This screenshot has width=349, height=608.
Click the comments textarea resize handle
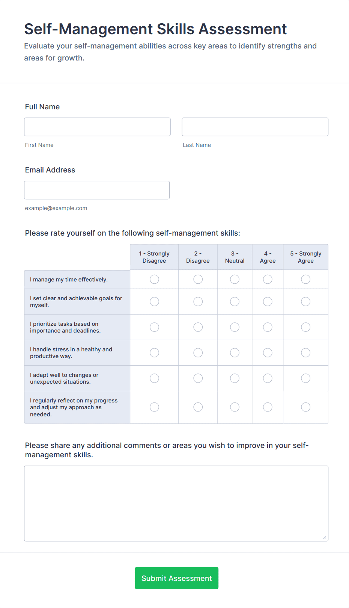pos(324,537)
